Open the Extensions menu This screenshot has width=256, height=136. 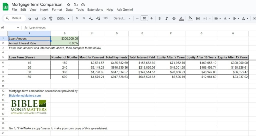(x=95, y=10)
